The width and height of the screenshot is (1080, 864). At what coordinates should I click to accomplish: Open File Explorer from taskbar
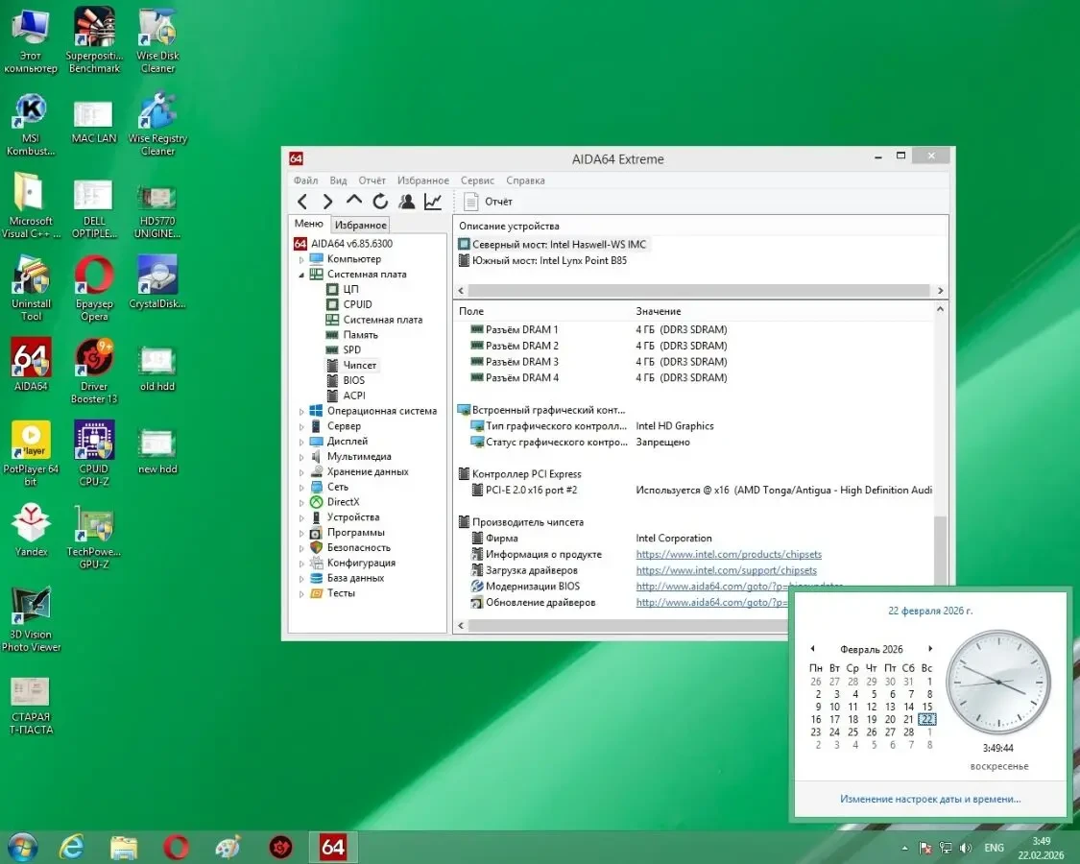pos(124,847)
